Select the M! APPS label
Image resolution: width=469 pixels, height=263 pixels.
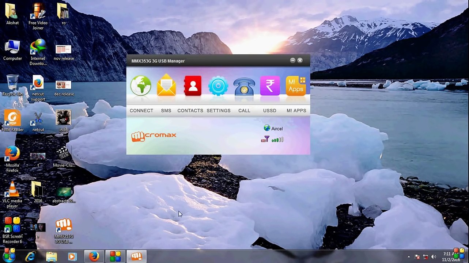pos(296,111)
